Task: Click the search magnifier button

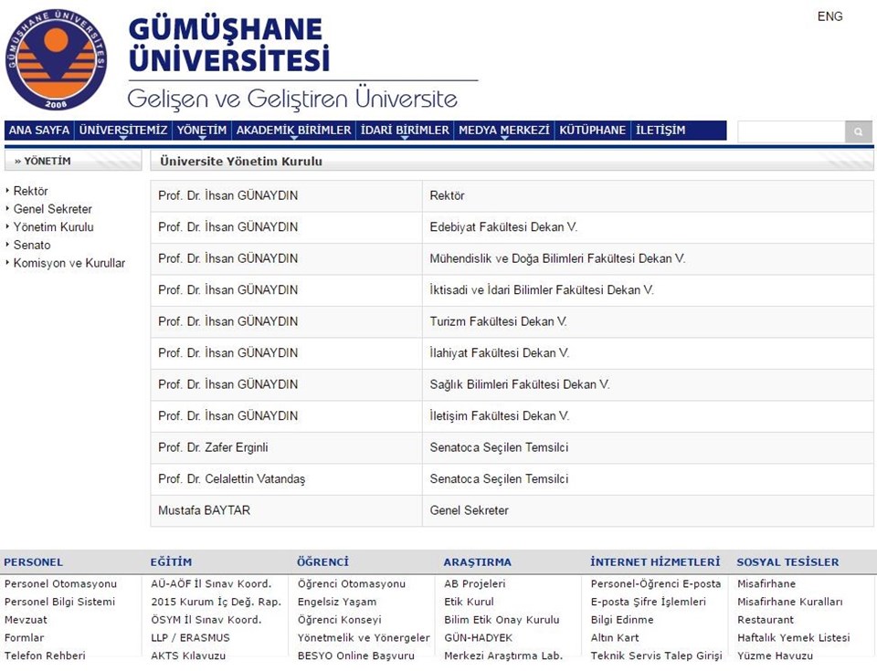Action: (x=858, y=132)
